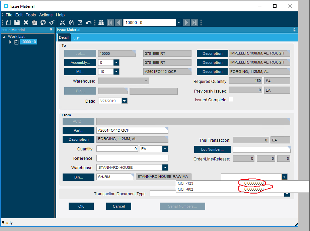Click the Save floppy disk icon

pyautogui.click(x=17, y=23)
